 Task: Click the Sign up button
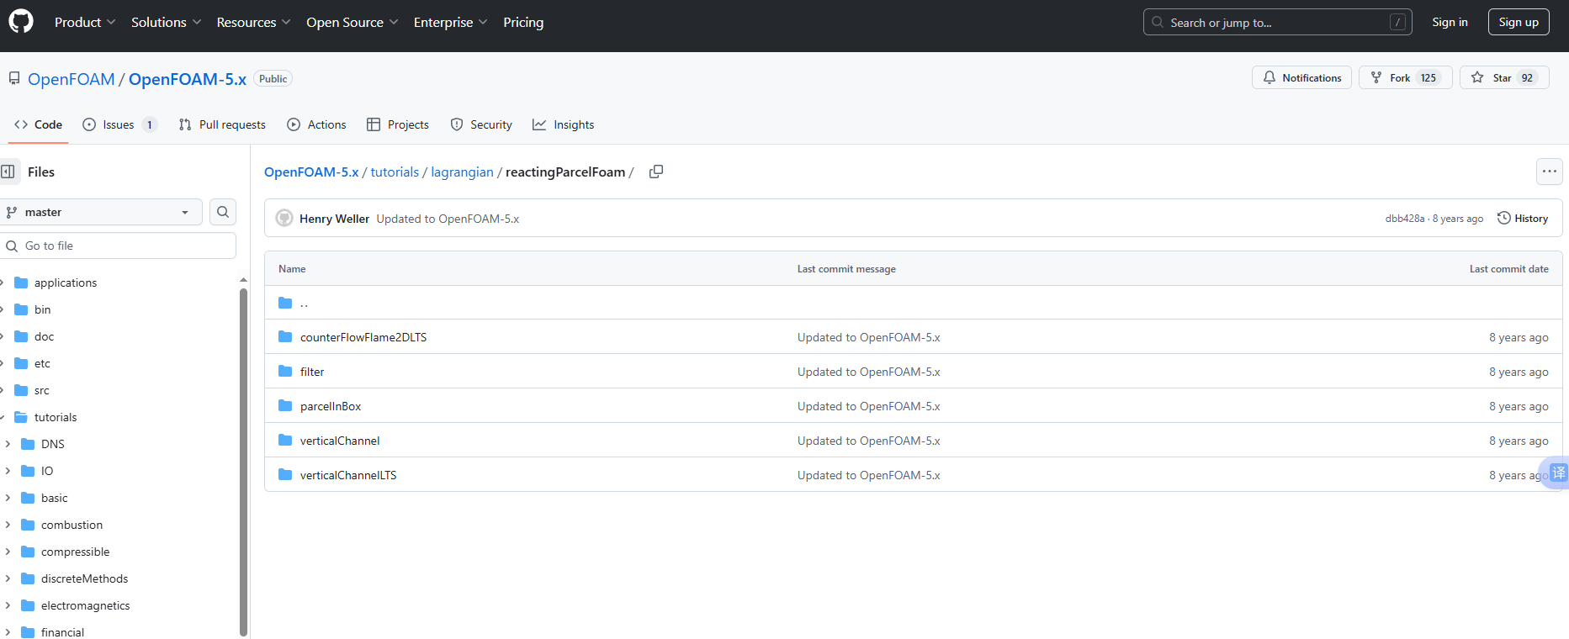[x=1519, y=22]
